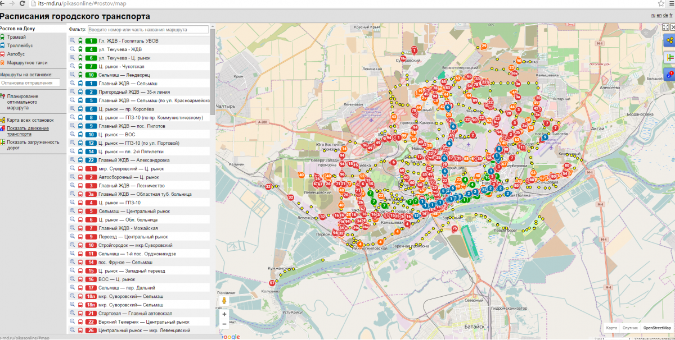The height and width of the screenshot is (340, 675).
Task: Switch map layer to Спутник
Action: coord(630,328)
